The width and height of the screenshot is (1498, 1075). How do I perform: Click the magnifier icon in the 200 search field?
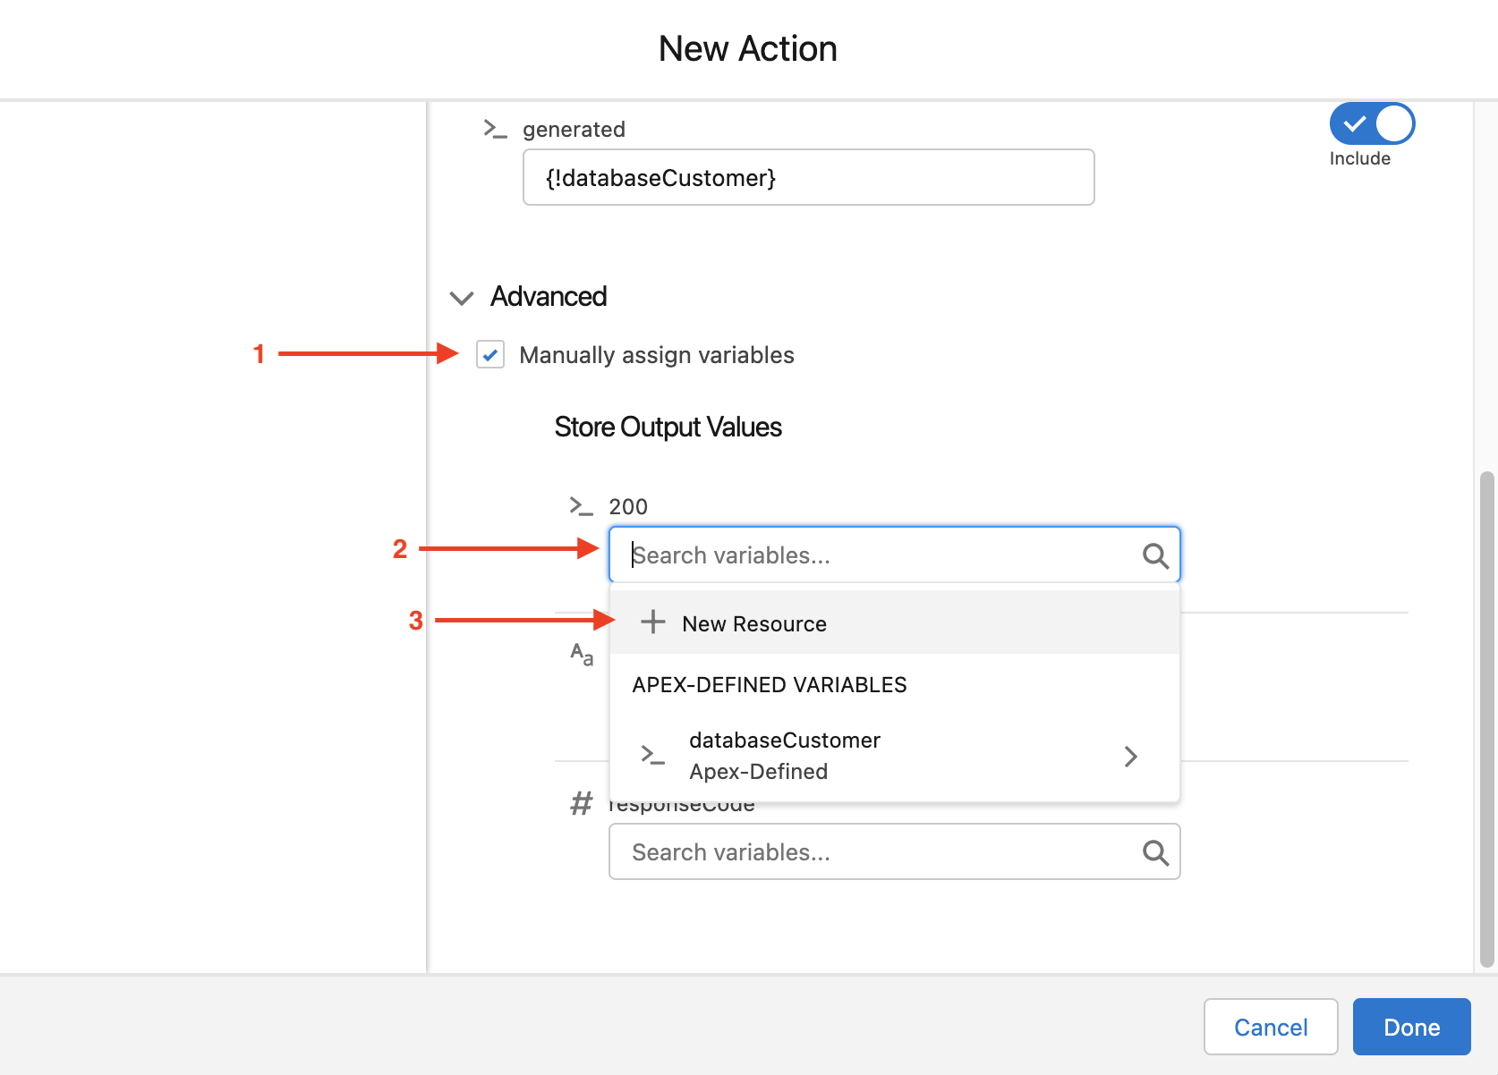(x=1155, y=555)
